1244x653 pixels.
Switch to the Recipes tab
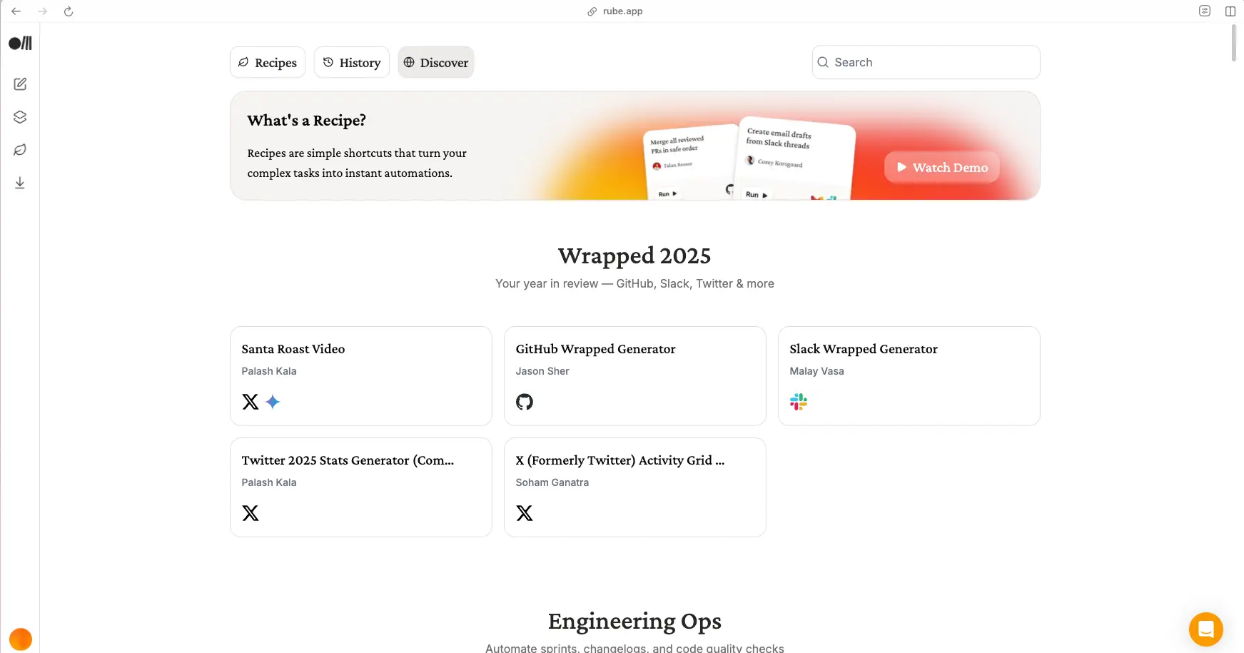268,63
